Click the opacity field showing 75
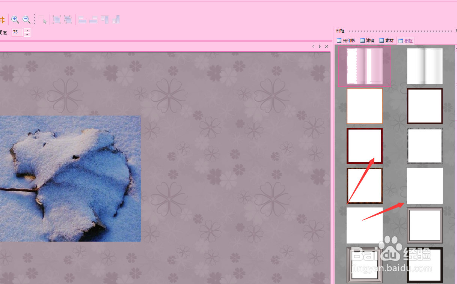The width and height of the screenshot is (457, 284). point(17,33)
